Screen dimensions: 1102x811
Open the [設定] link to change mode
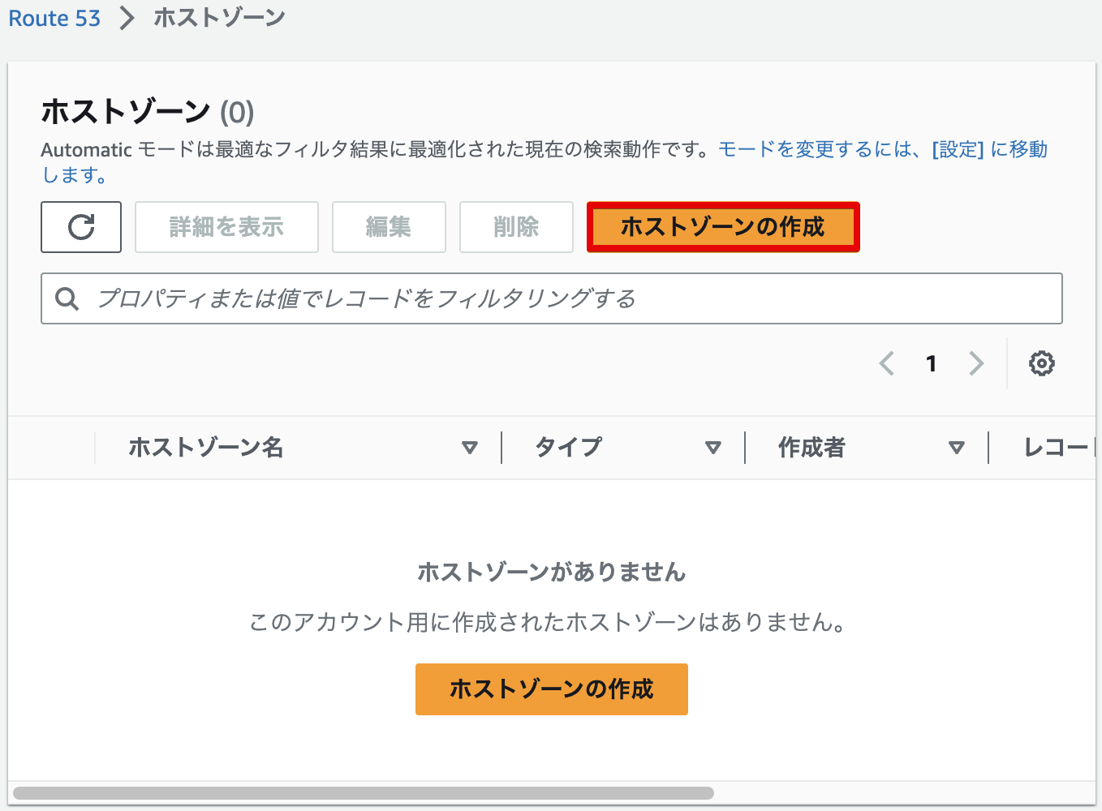(x=958, y=149)
